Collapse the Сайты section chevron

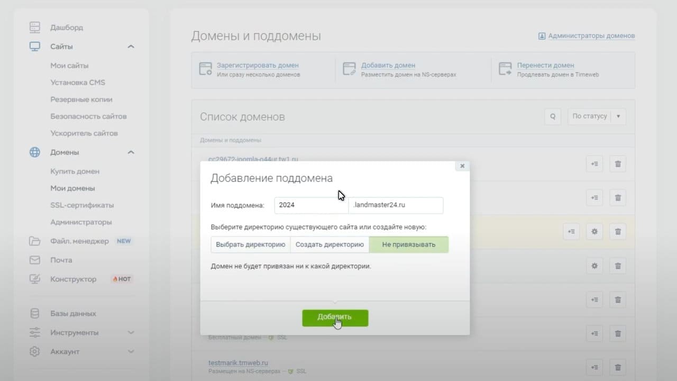pyautogui.click(x=131, y=47)
